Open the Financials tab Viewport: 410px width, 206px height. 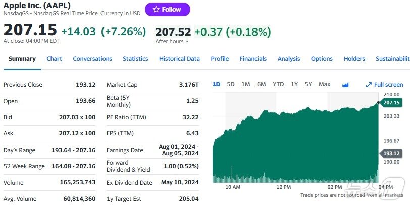coord(253,59)
